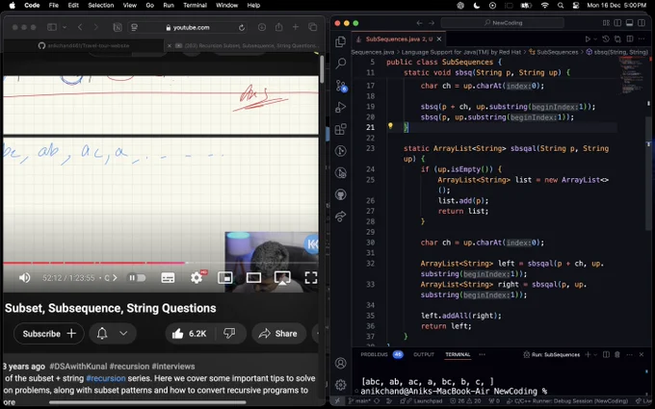Open the GitHub icon in activity bar
This screenshot has height=409, width=655.
340,194
